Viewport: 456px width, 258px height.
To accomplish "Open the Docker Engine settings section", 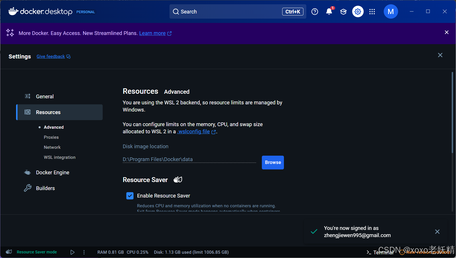I will pyautogui.click(x=60, y=173).
